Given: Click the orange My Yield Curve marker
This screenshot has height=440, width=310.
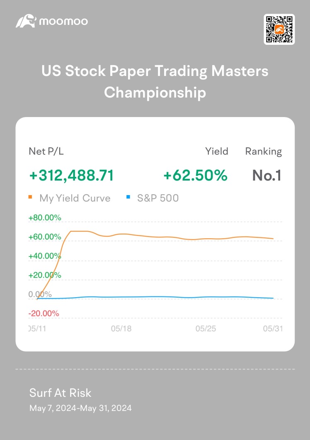Looking at the screenshot, I should [x=30, y=198].
